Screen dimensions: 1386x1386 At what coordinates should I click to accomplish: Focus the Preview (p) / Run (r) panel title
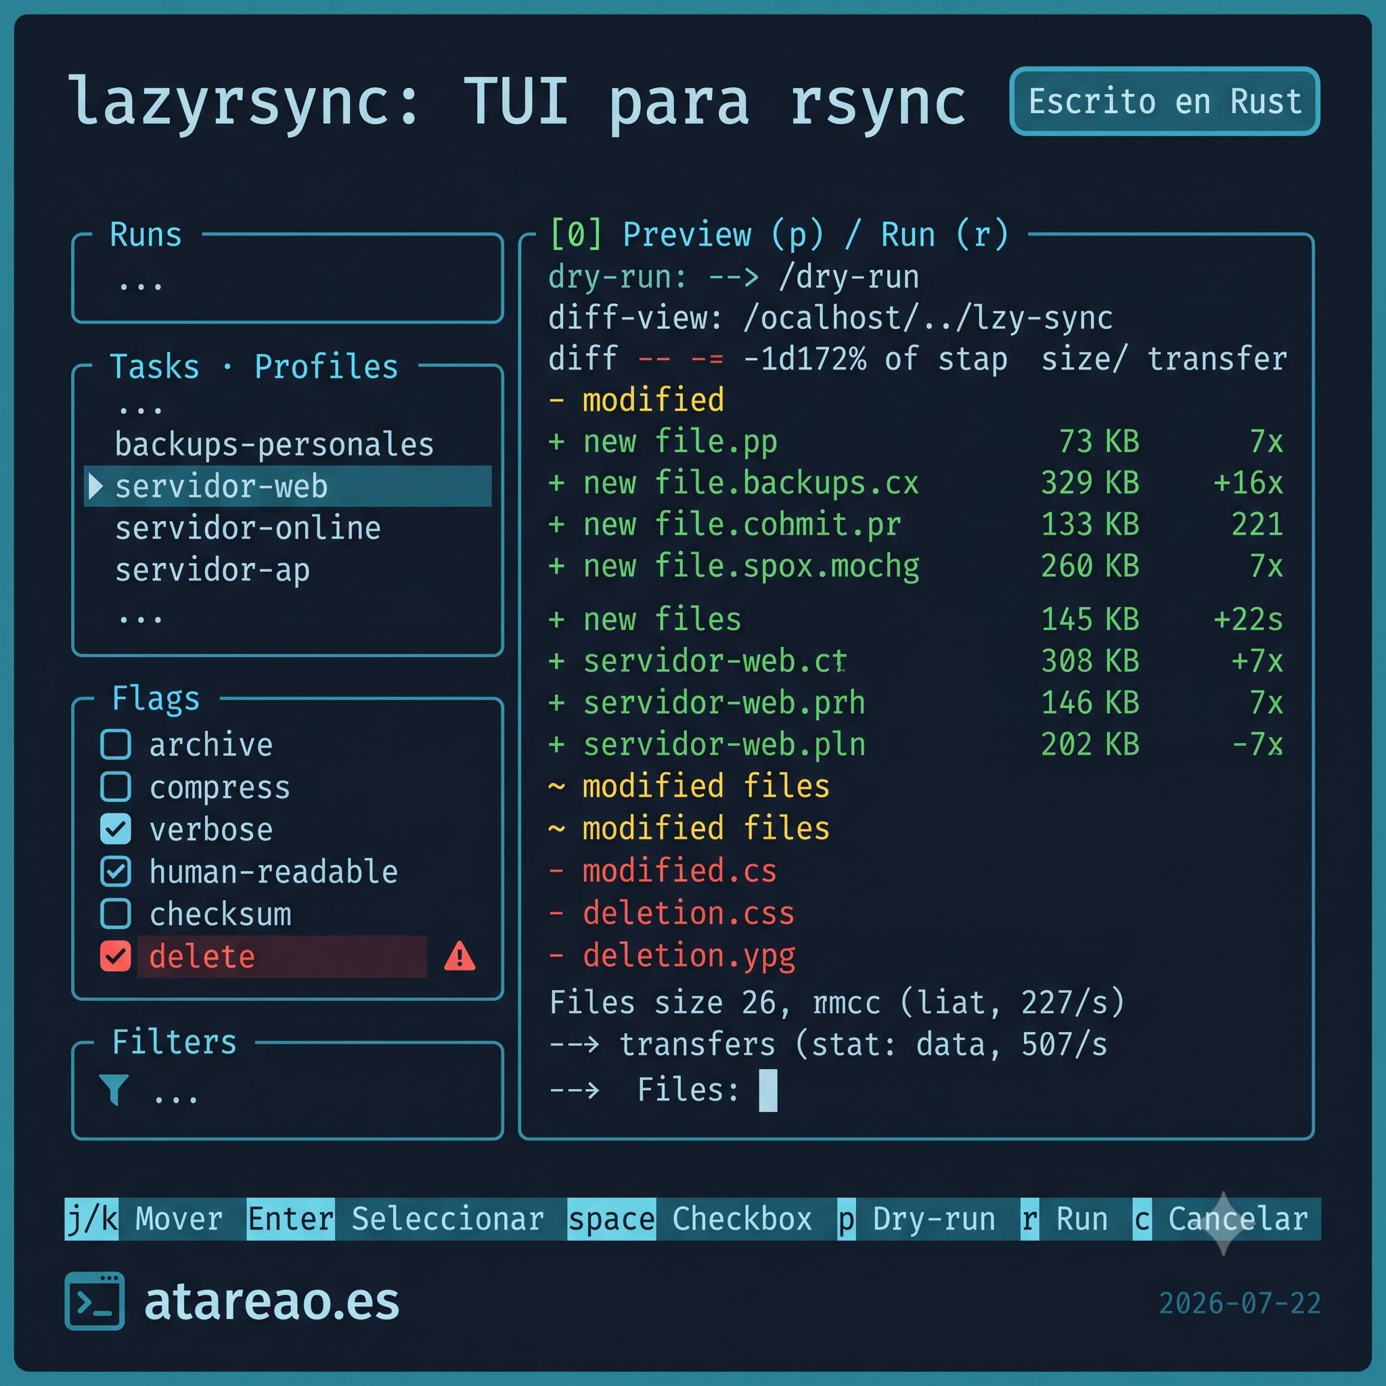pyautogui.click(x=780, y=235)
